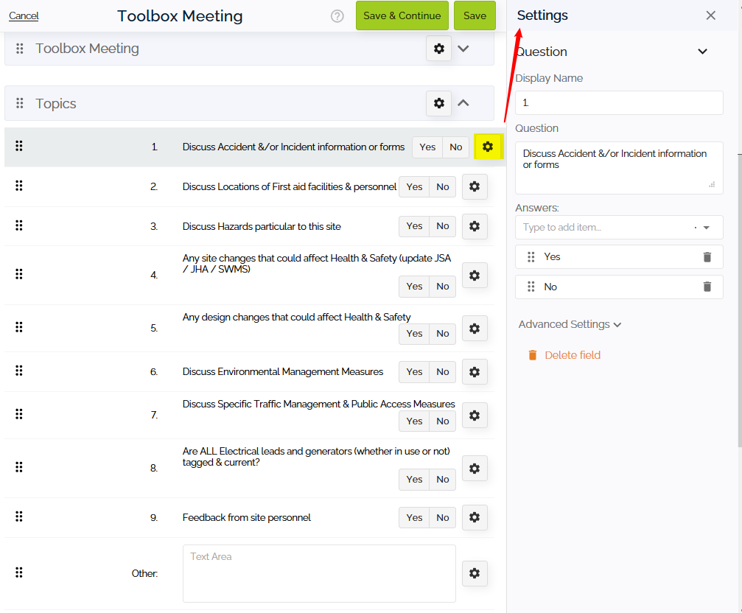Grab drag handle of question 2 row
742x613 pixels.
pyautogui.click(x=19, y=186)
